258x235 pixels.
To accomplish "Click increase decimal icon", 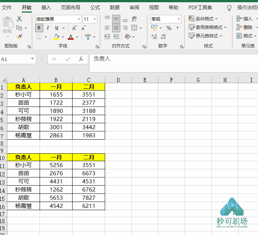I will click(x=154, y=37).
